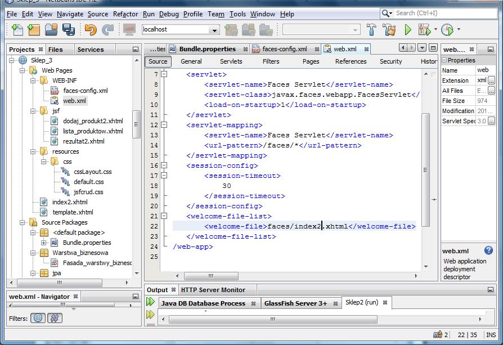This screenshot has height=345, width=503.
Task: Click the Servlet Spec property ellipsis button
Action: point(491,121)
